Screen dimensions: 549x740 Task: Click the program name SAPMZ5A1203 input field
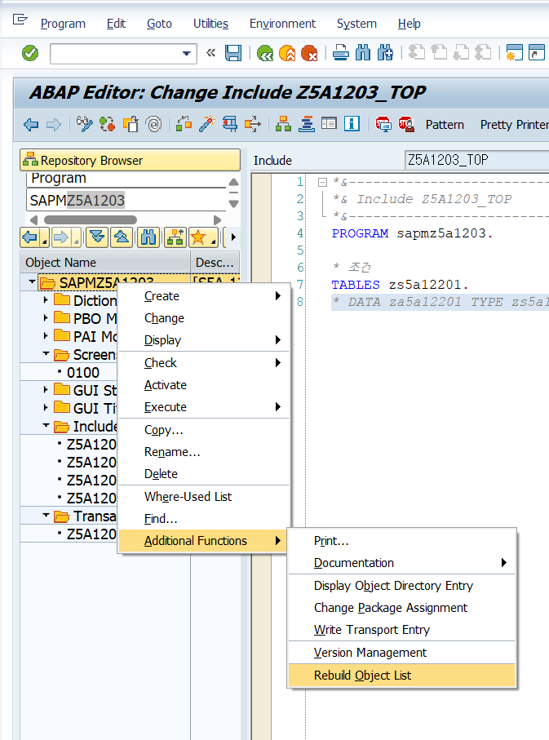[126, 201]
